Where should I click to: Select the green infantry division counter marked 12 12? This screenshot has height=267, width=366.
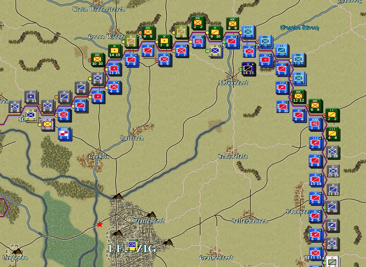click(299, 97)
